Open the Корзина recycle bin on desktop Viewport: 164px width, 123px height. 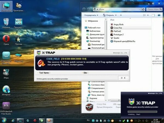pyautogui.click(x=6, y=23)
